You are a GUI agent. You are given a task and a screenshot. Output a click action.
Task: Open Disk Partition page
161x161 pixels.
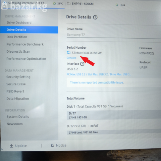(17, 37)
